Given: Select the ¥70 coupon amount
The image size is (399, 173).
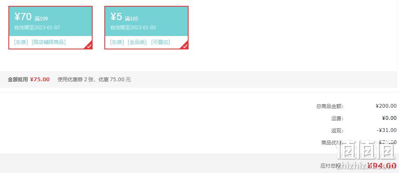Looking at the screenshot, I should pos(23,17).
